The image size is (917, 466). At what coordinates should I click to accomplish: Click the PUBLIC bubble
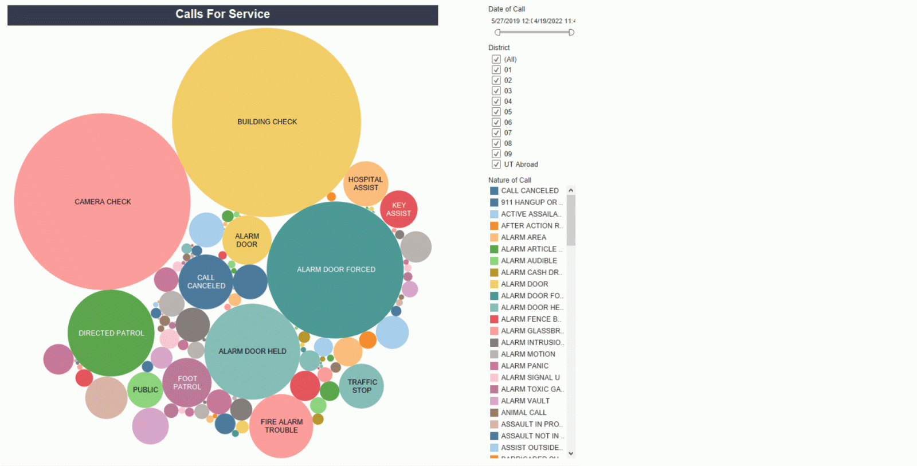(x=145, y=390)
